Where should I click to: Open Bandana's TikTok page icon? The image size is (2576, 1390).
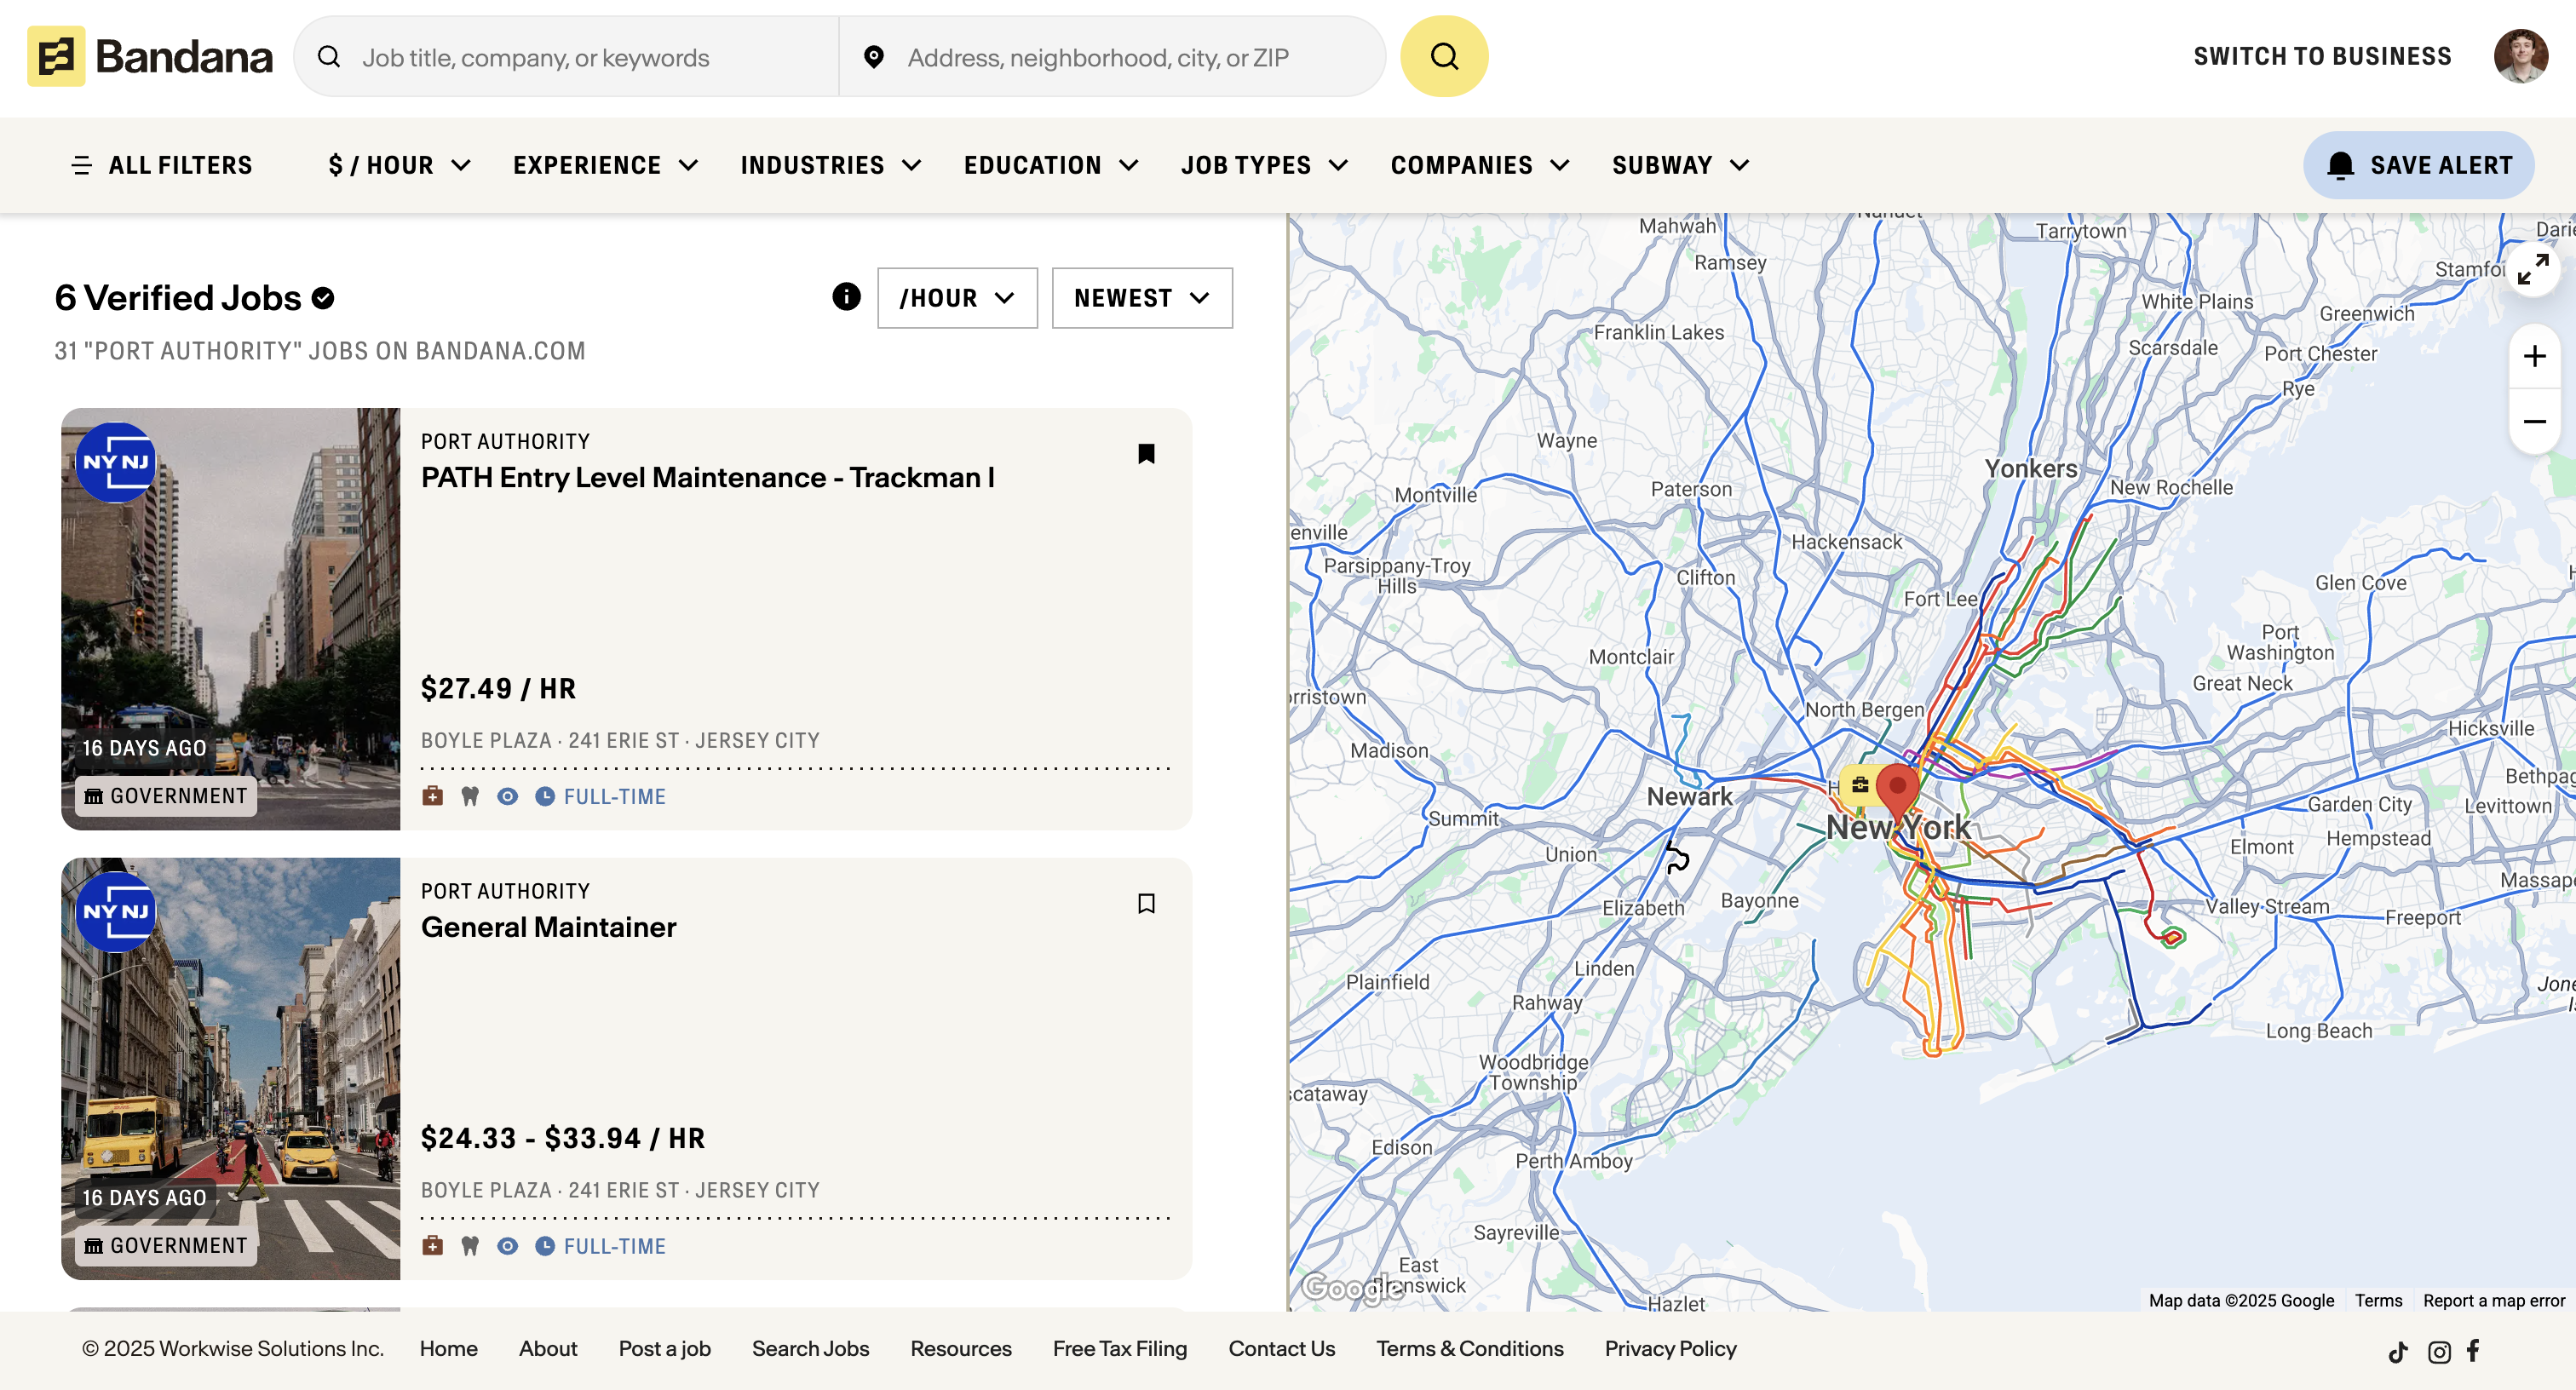pos(2397,1352)
